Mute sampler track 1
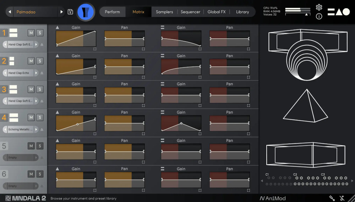This screenshot has width=355, height=202. [31, 33]
